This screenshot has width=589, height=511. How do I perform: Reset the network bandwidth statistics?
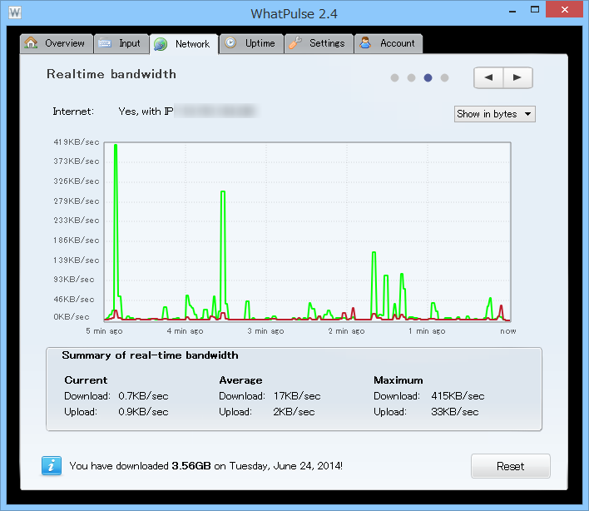point(511,466)
